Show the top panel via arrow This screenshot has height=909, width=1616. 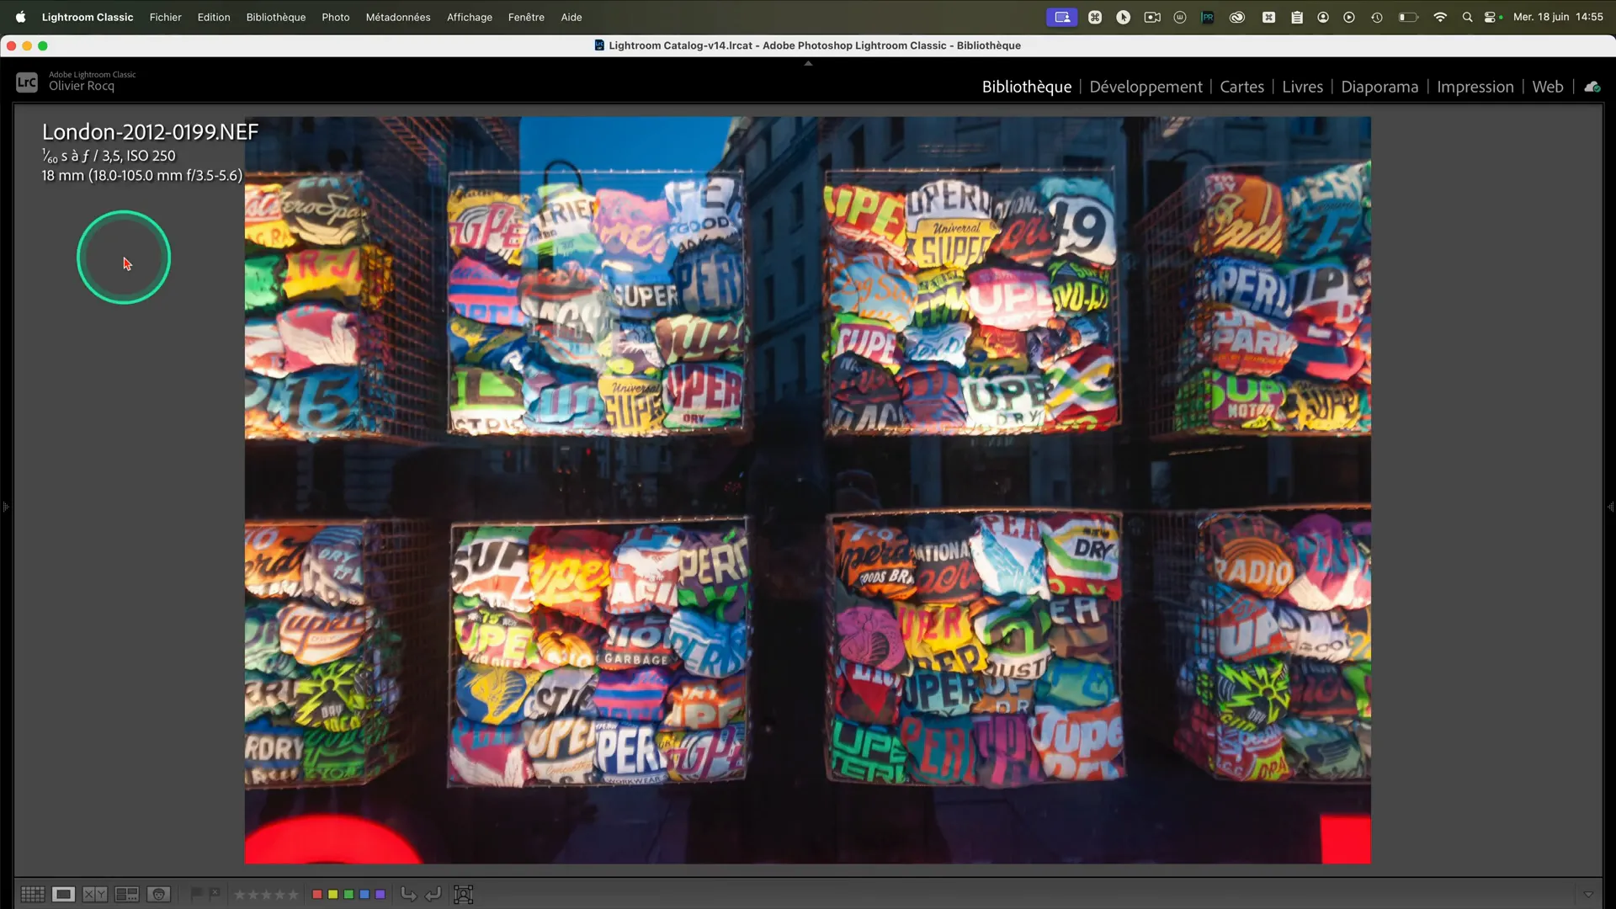[808, 63]
